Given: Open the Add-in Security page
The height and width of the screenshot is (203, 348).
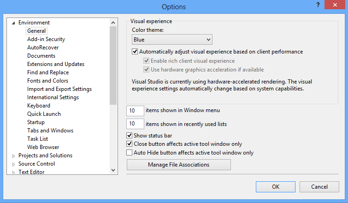Looking at the screenshot, I should pos(46,39).
